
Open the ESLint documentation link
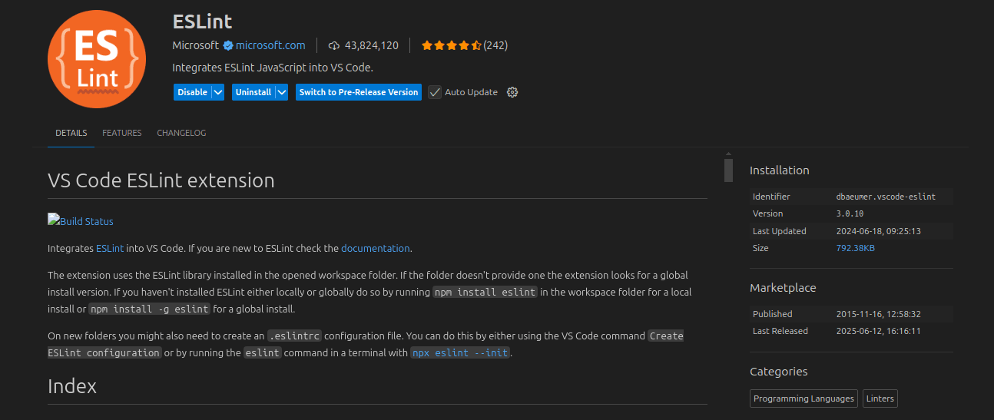click(x=375, y=248)
